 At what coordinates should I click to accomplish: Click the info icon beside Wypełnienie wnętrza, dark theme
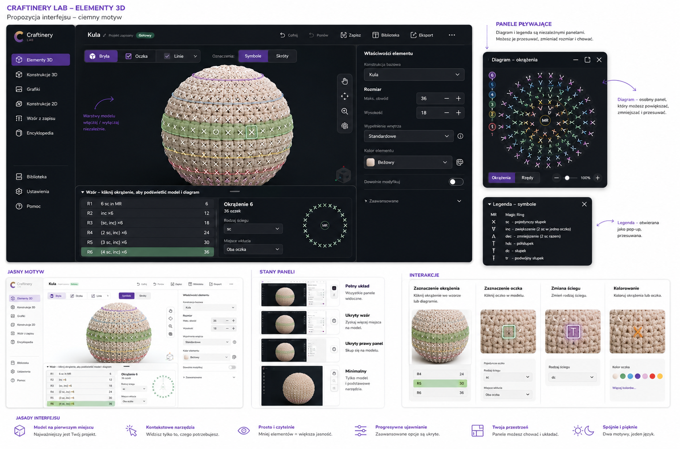(460, 136)
